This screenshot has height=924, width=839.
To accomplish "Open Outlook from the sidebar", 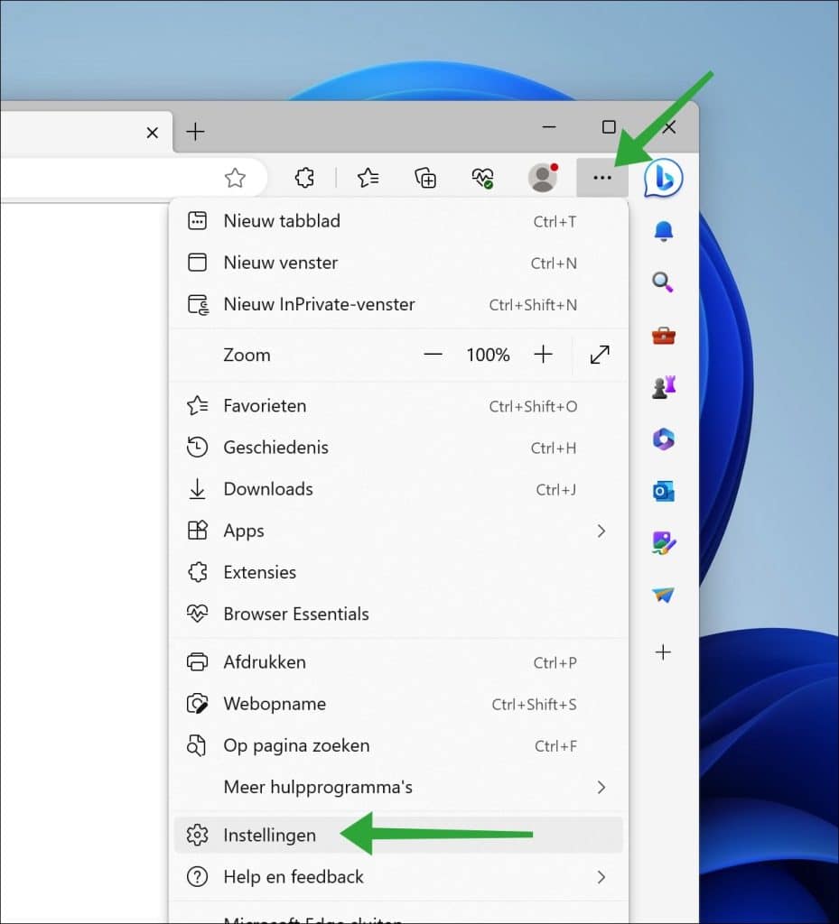I will [x=663, y=491].
